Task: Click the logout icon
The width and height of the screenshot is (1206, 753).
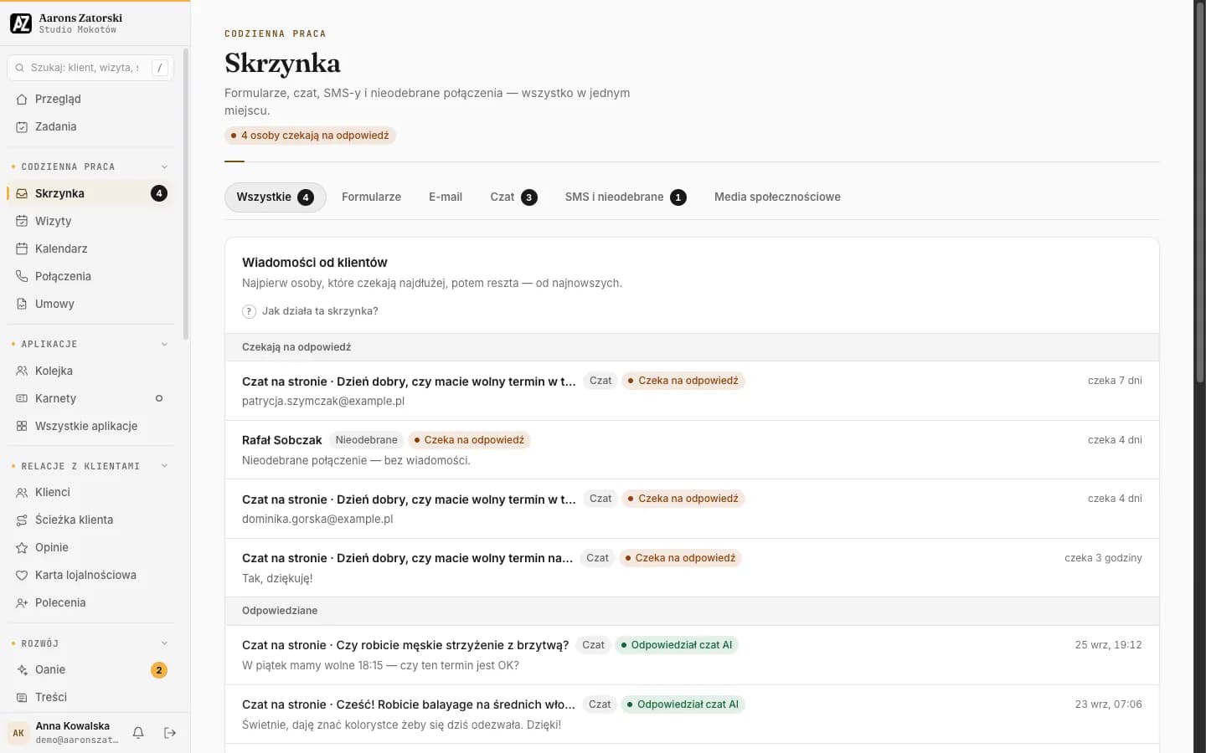Action: click(x=170, y=733)
